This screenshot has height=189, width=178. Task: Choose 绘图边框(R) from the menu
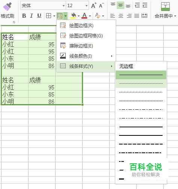click(86, 26)
